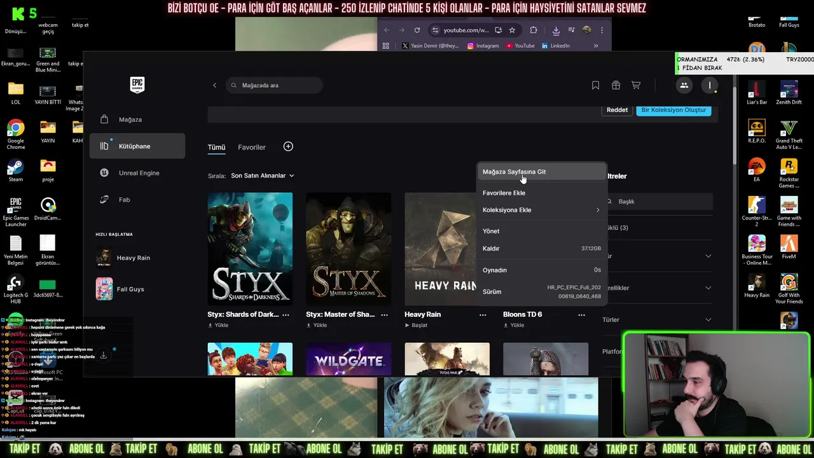Click the Reddet button
The image size is (814, 458).
[x=617, y=110]
